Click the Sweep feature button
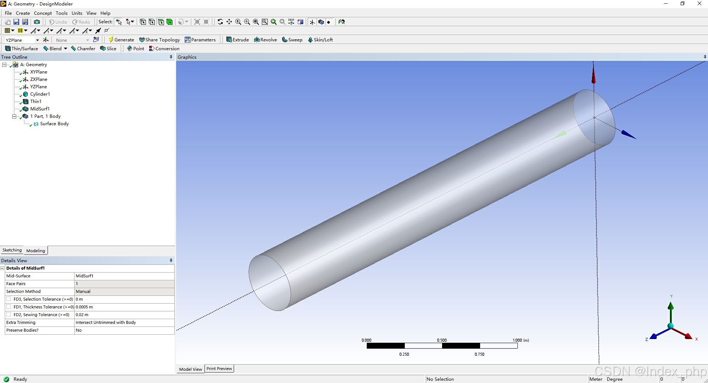708x383 pixels. click(292, 40)
